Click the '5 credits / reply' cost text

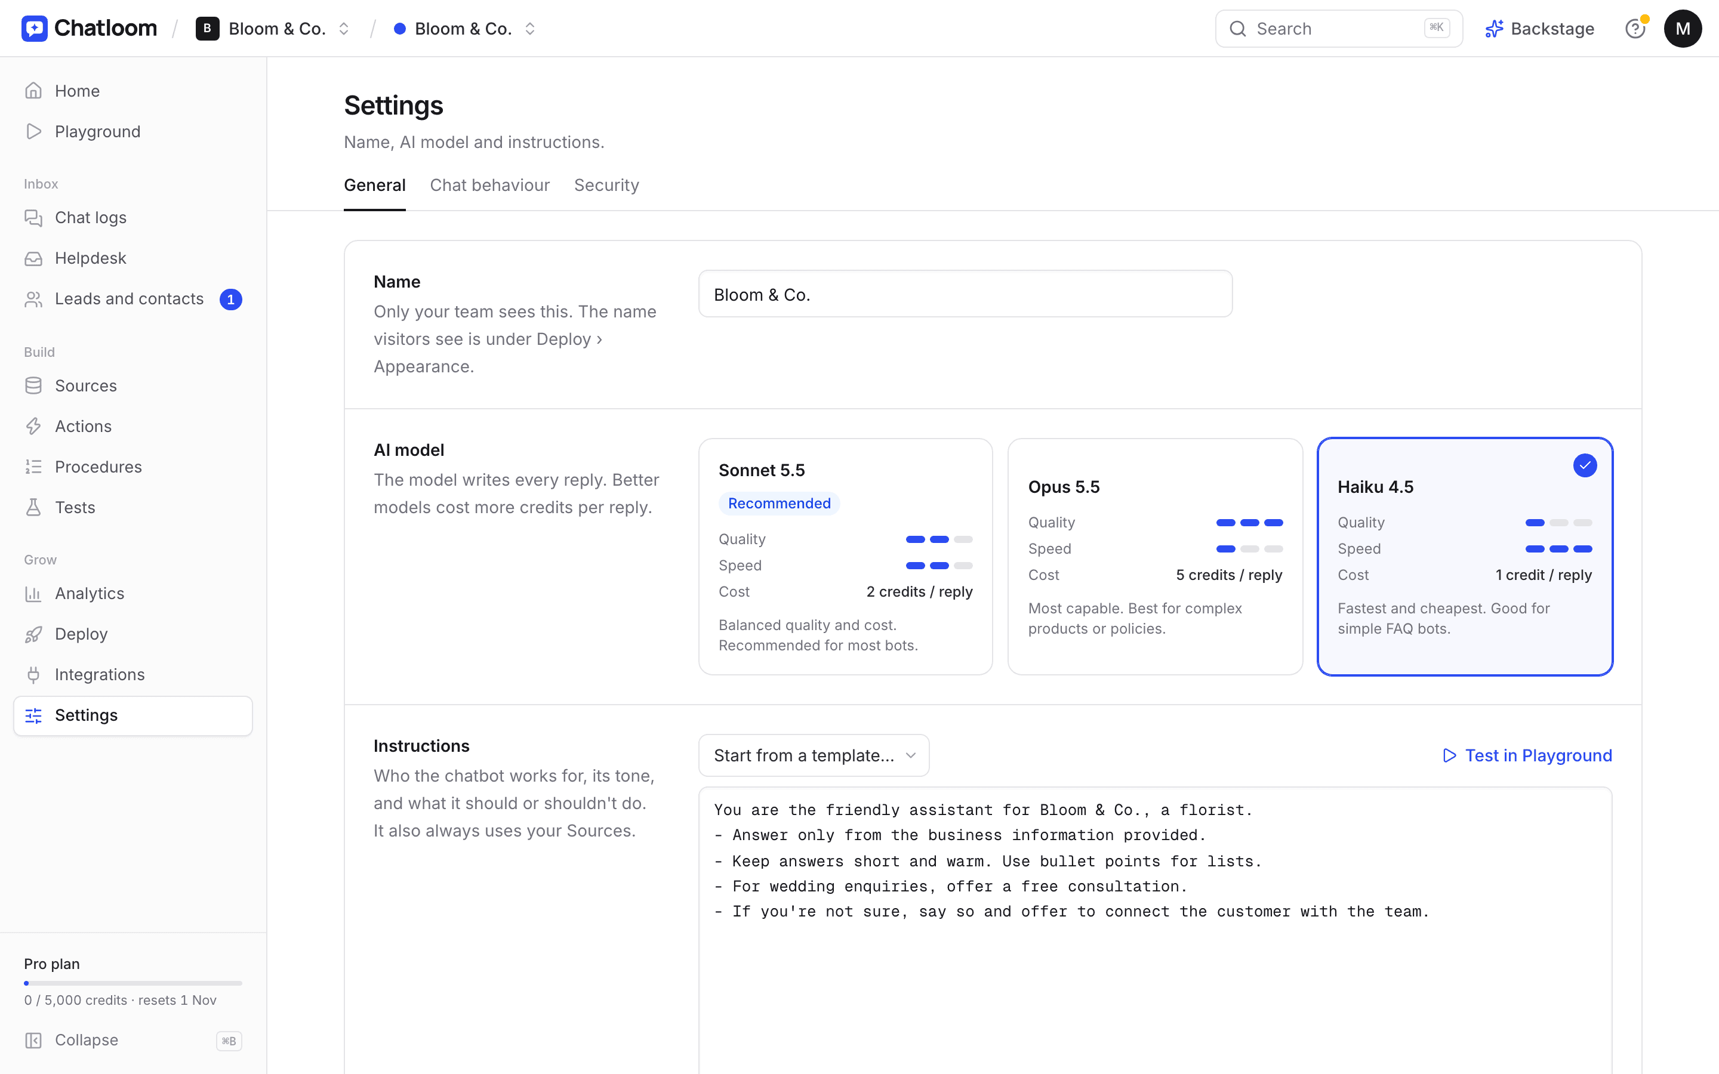(1228, 575)
